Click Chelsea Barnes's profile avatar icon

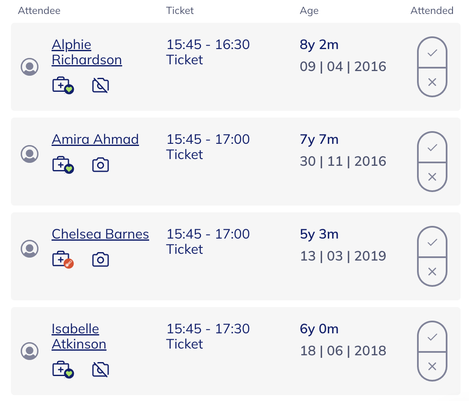30,248
